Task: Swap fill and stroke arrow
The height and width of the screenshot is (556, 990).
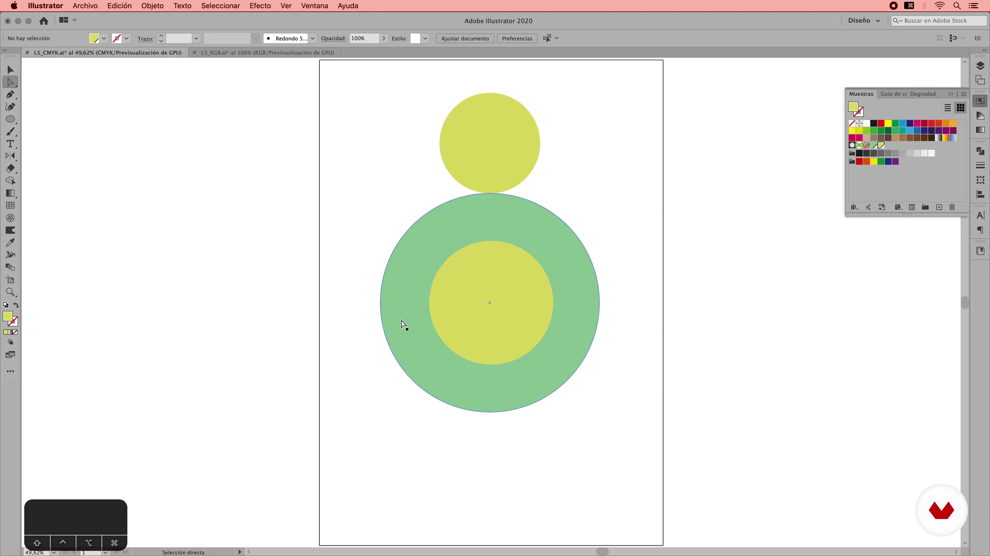Action: pyautogui.click(x=16, y=305)
